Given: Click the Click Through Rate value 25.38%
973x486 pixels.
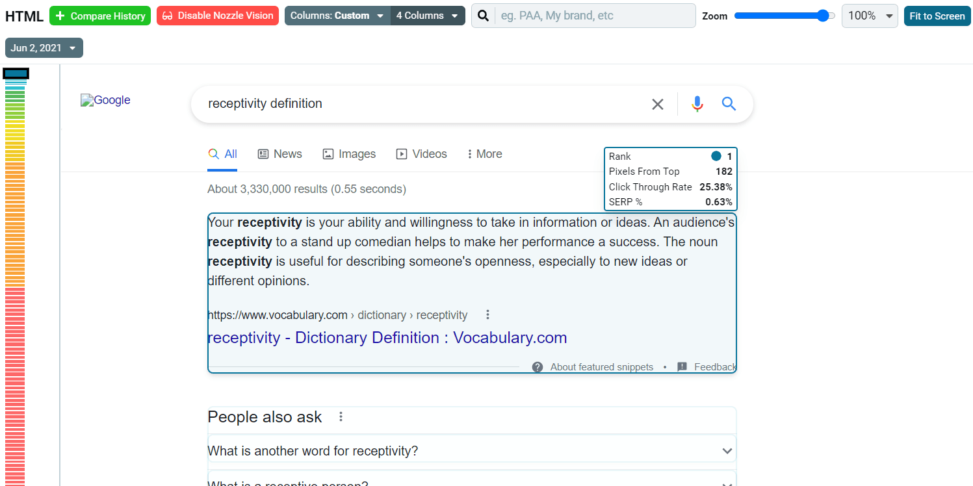Looking at the screenshot, I should 716,187.
